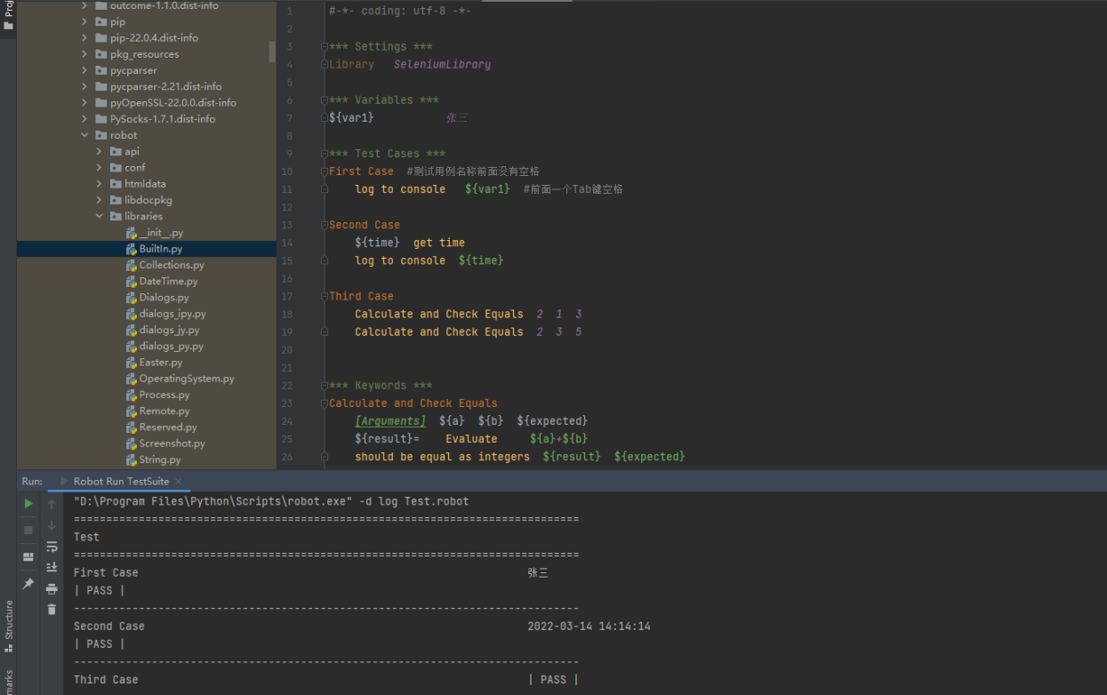Collapse the robot folder in project tree

(x=85, y=135)
